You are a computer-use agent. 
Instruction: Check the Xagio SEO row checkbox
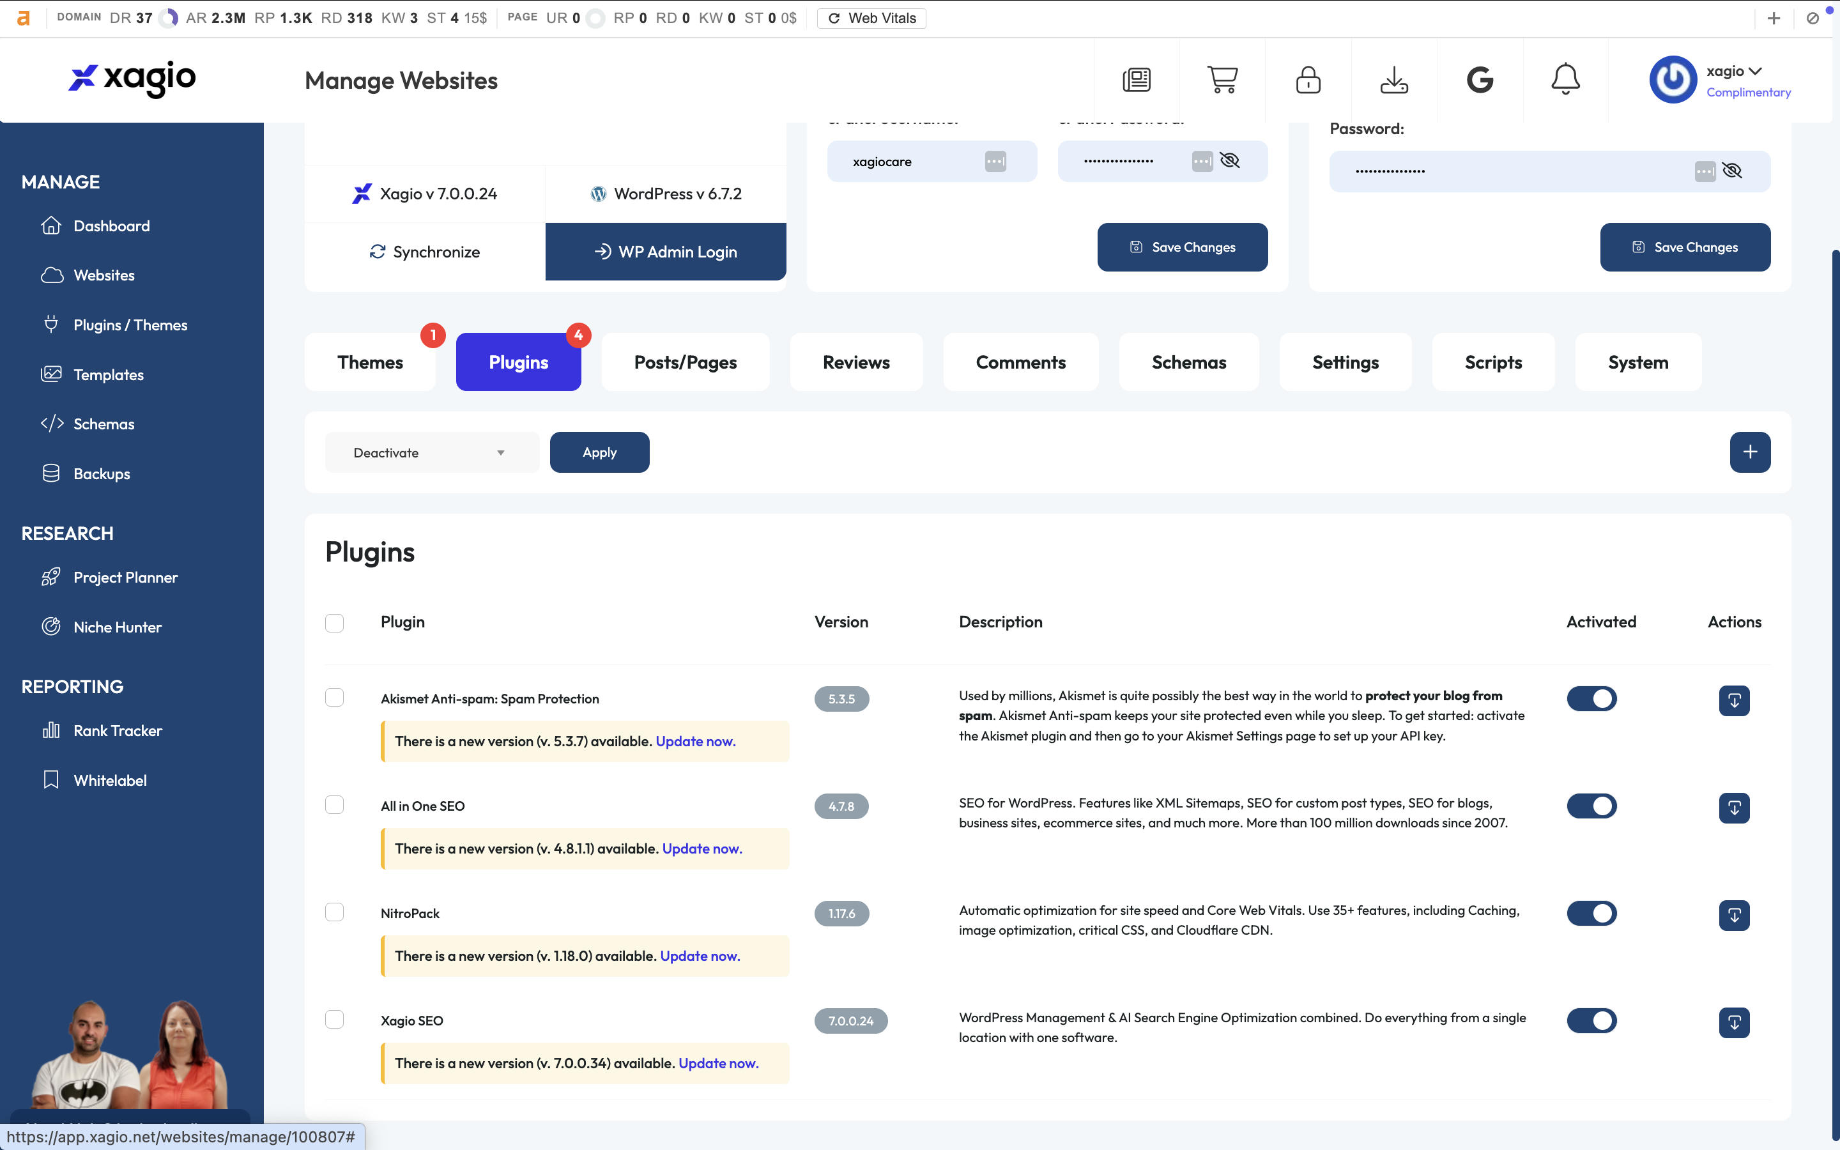pos(335,1019)
